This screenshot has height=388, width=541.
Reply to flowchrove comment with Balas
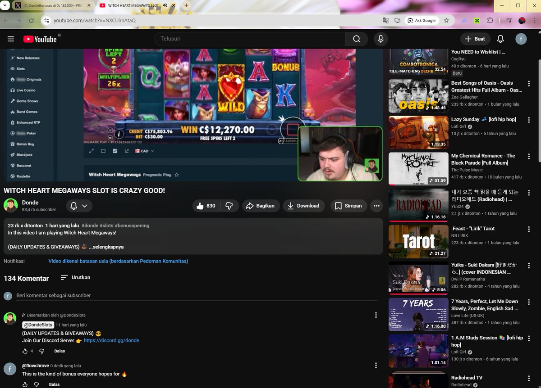point(54,385)
